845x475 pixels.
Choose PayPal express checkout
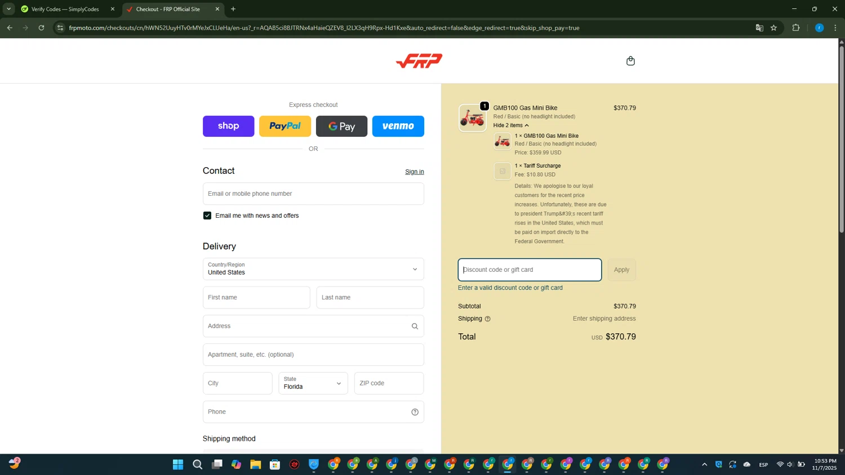coord(285,126)
